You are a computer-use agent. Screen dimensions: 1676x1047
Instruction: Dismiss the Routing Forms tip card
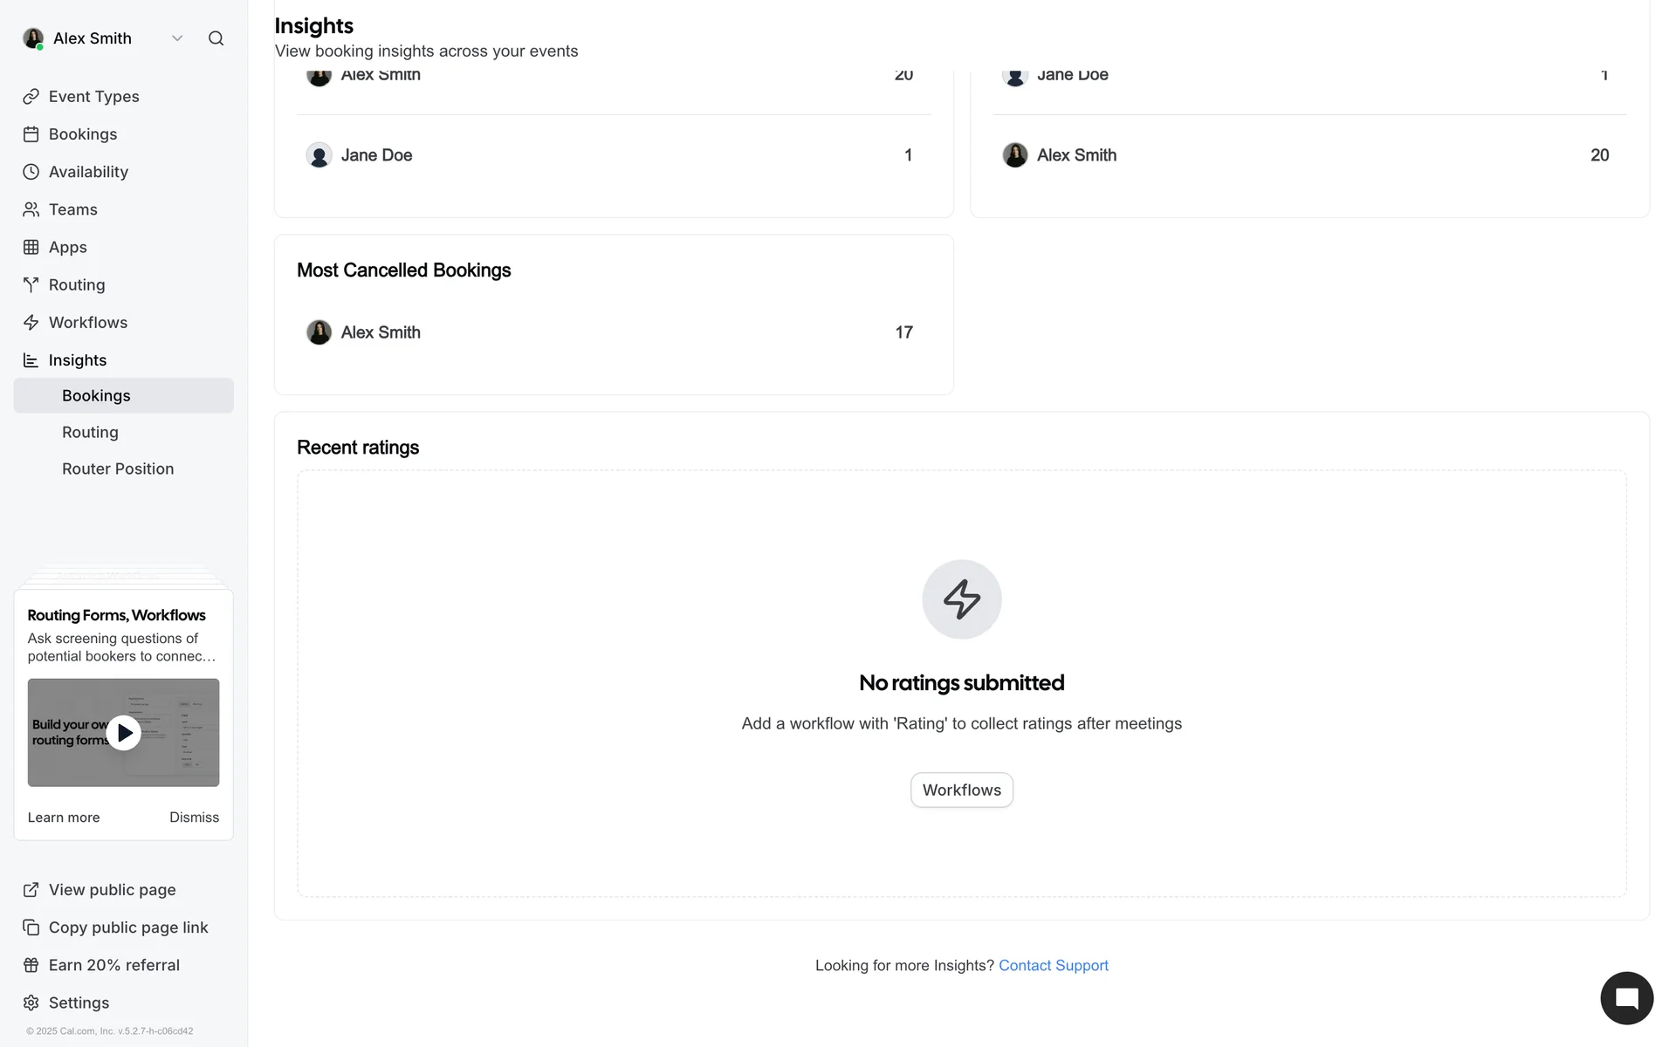point(194,818)
